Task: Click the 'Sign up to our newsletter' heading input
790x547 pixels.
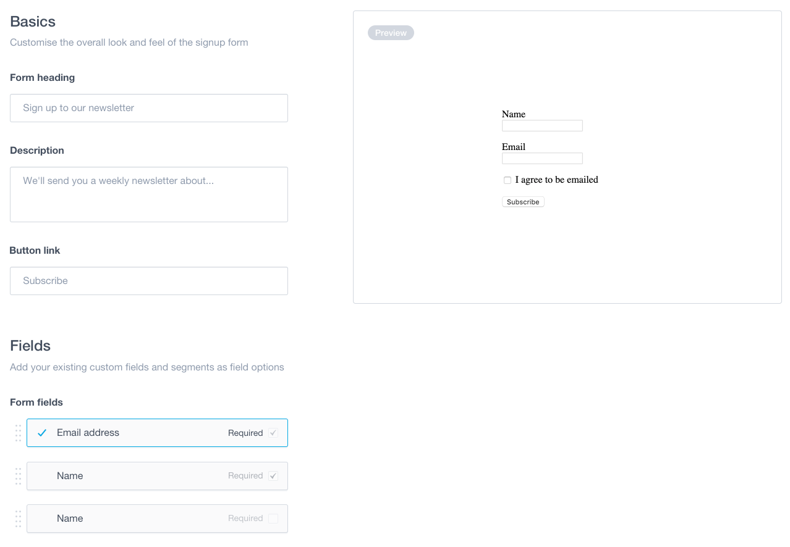Action: [x=148, y=107]
